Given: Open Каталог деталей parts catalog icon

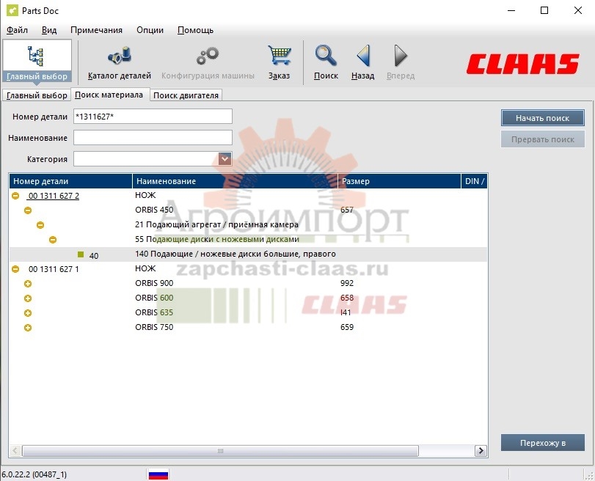Looking at the screenshot, I should pyautogui.click(x=120, y=56).
